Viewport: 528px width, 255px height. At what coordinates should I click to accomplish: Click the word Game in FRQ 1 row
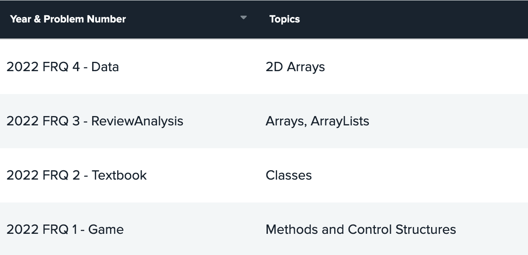click(106, 230)
